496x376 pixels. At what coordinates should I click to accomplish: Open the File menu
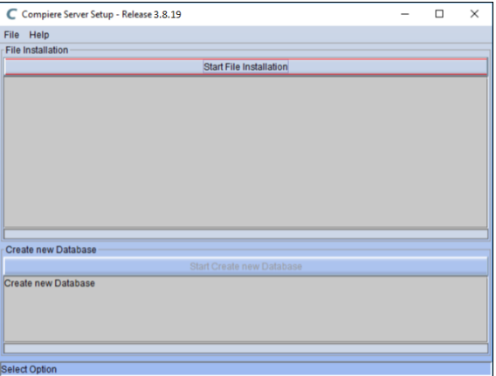click(11, 35)
